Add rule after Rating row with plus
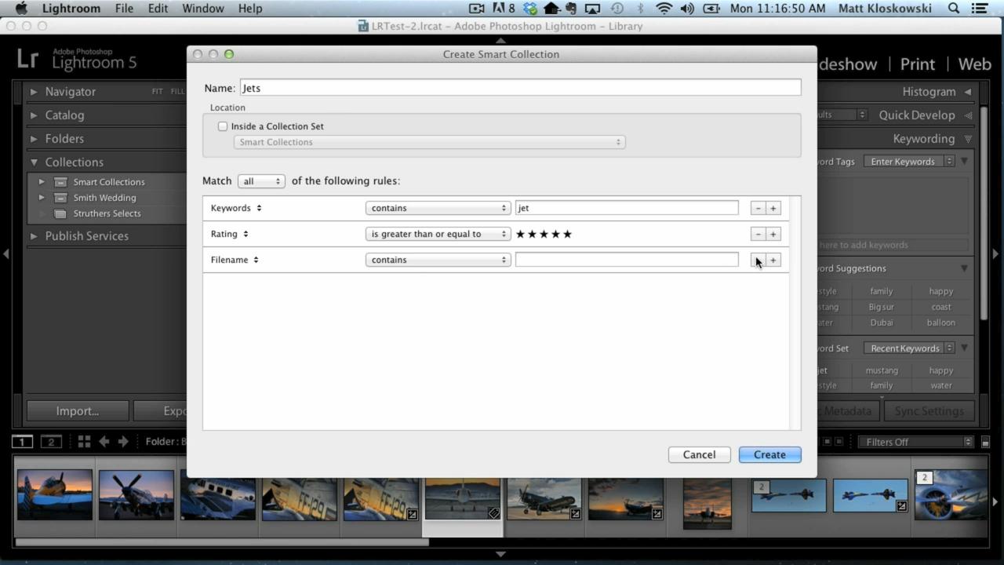Screen dimensions: 1004x565 coord(773,234)
